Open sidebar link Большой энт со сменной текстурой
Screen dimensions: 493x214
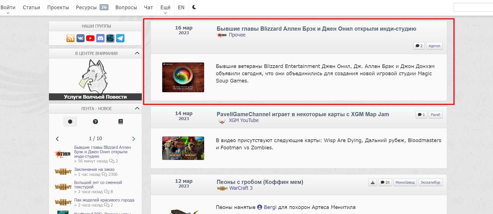[x=98, y=185]
